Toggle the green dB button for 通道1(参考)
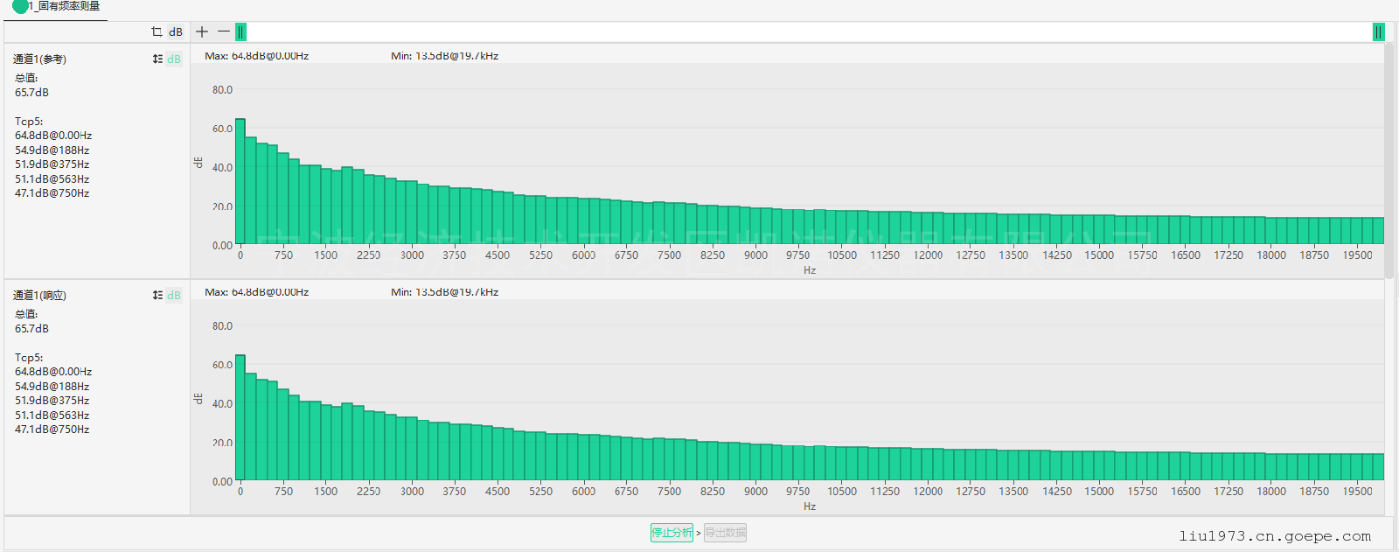The image size is (1399, 552). click(x=174, y=59)
